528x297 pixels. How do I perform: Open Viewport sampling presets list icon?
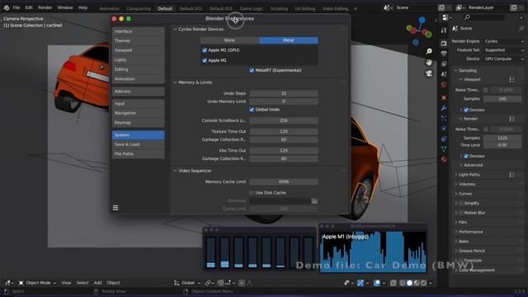511,79
